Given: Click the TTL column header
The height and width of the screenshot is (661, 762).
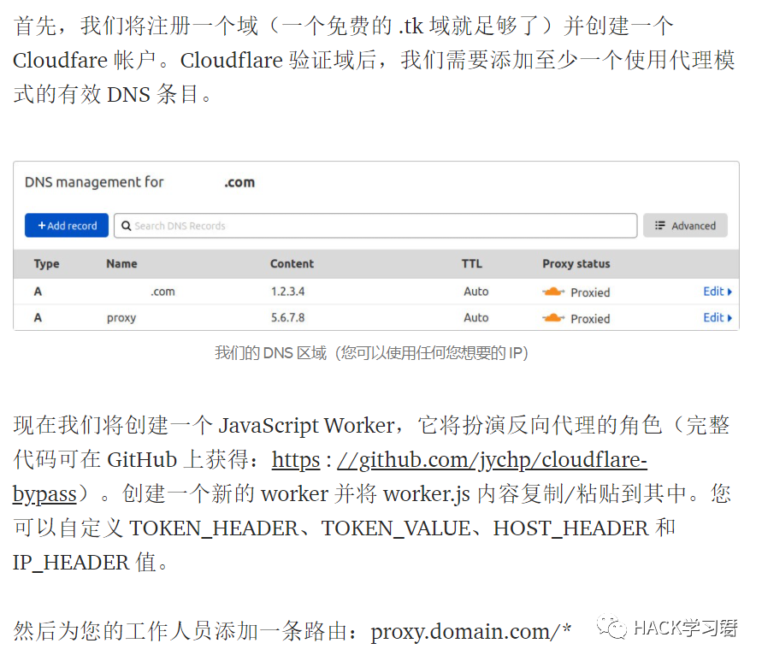Looking at the screenshot, I should (472, 264).
